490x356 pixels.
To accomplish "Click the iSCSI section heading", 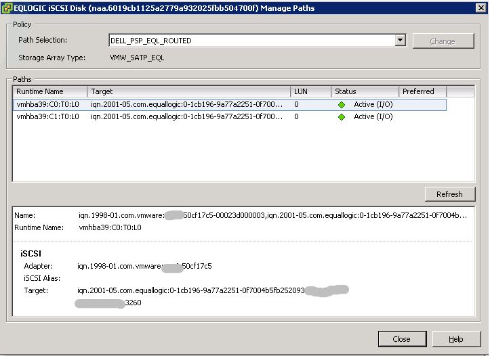I will (30, 253).
